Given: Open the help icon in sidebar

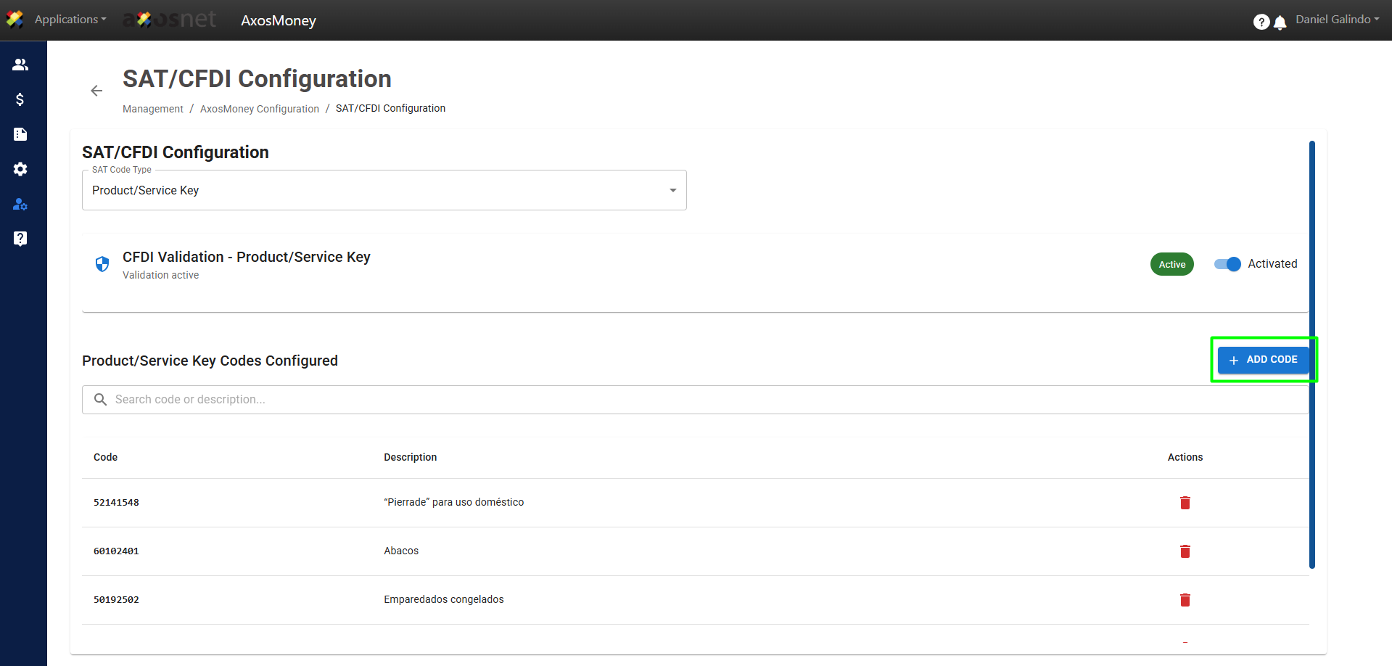Looking at the screenshot, I should tap(20, 239).
